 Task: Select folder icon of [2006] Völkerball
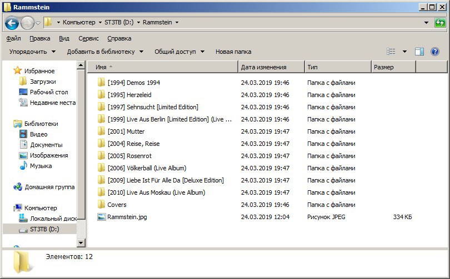click(x=101, y=168)
